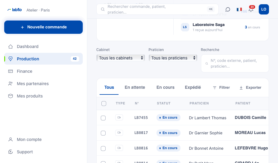The width and height of the screenshot is (278, 163).
Task: Open the chat messages icon
Action: [x=228, y=9]
